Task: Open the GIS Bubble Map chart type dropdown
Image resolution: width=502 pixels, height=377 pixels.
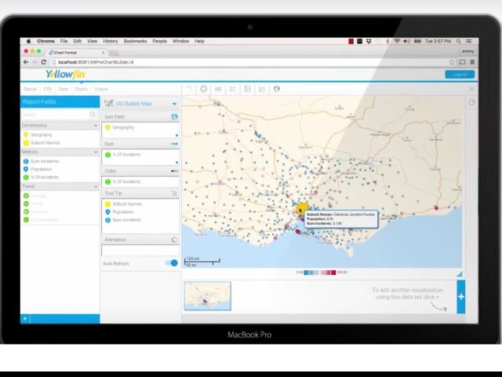Action: tap(174, 104)
